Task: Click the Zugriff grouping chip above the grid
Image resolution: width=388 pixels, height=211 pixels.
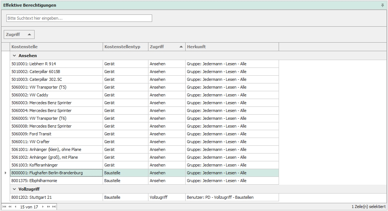Action: (19, 34)
